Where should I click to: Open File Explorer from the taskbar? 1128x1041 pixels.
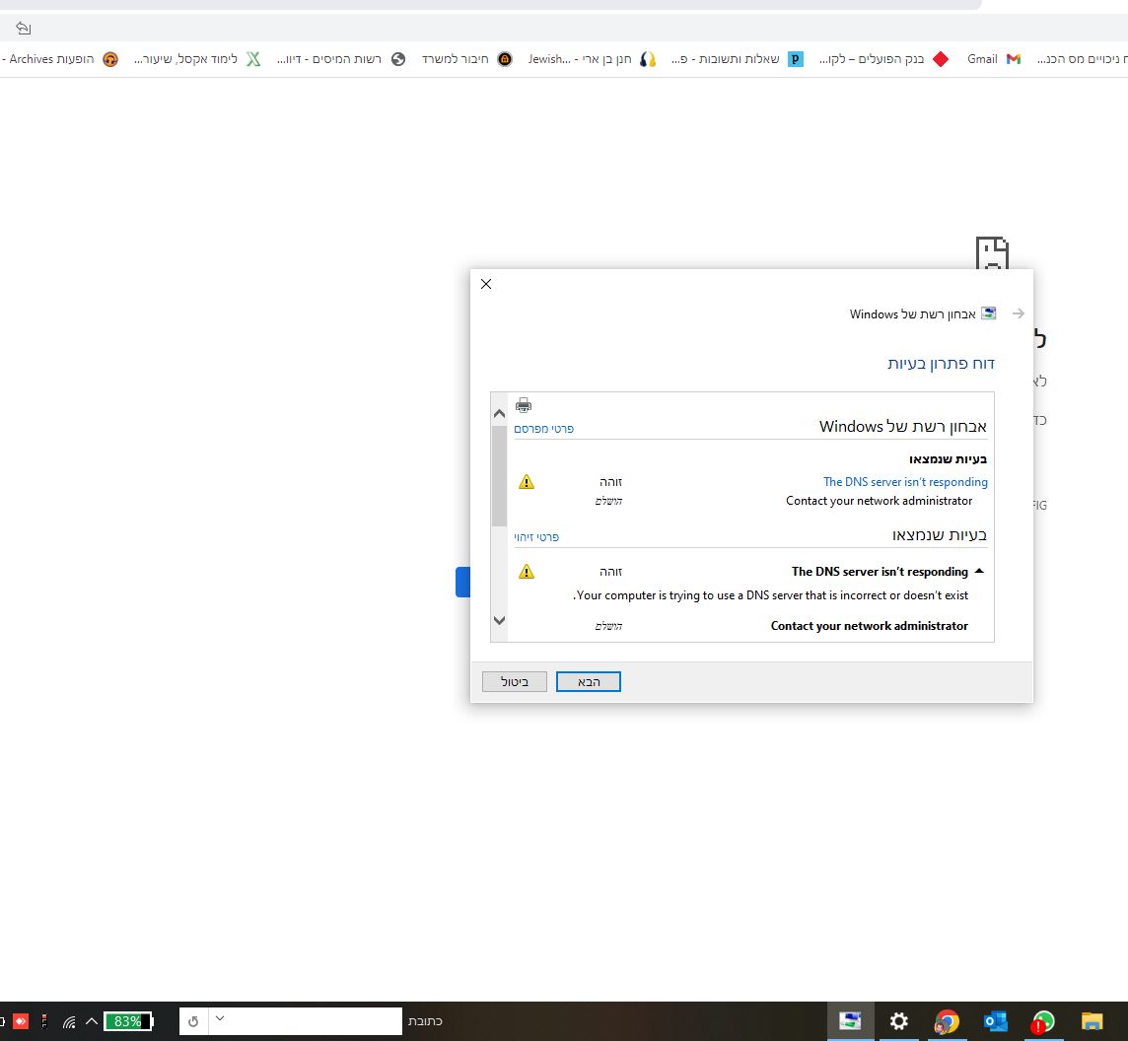[1093, 1021]
